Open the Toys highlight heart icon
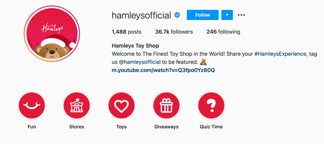324x144 pixels. 122,105
